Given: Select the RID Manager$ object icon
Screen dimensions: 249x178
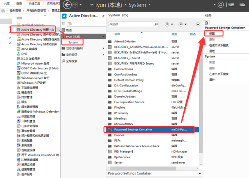Looking at the screenshot, I should click(x=110, y=152).
